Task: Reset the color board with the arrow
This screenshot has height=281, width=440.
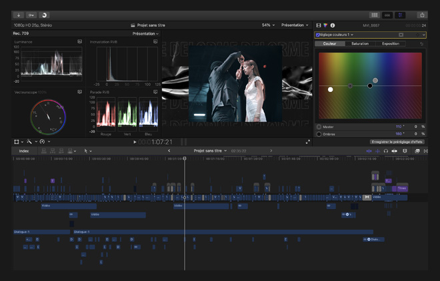Action: [421, 44]
